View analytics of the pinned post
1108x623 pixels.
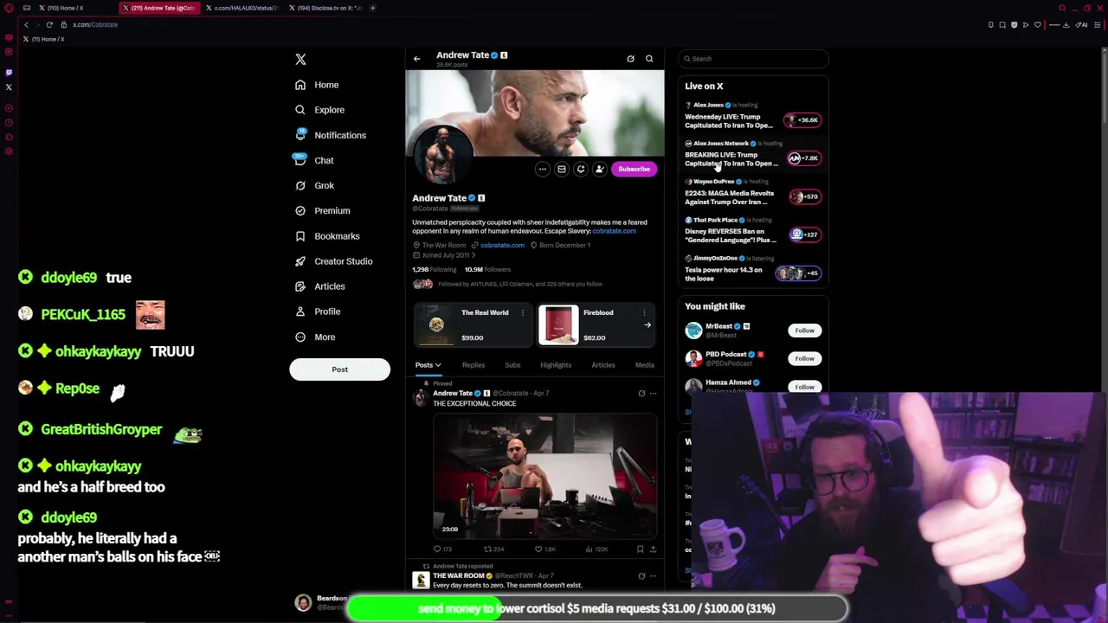click(x=597, y=549)
